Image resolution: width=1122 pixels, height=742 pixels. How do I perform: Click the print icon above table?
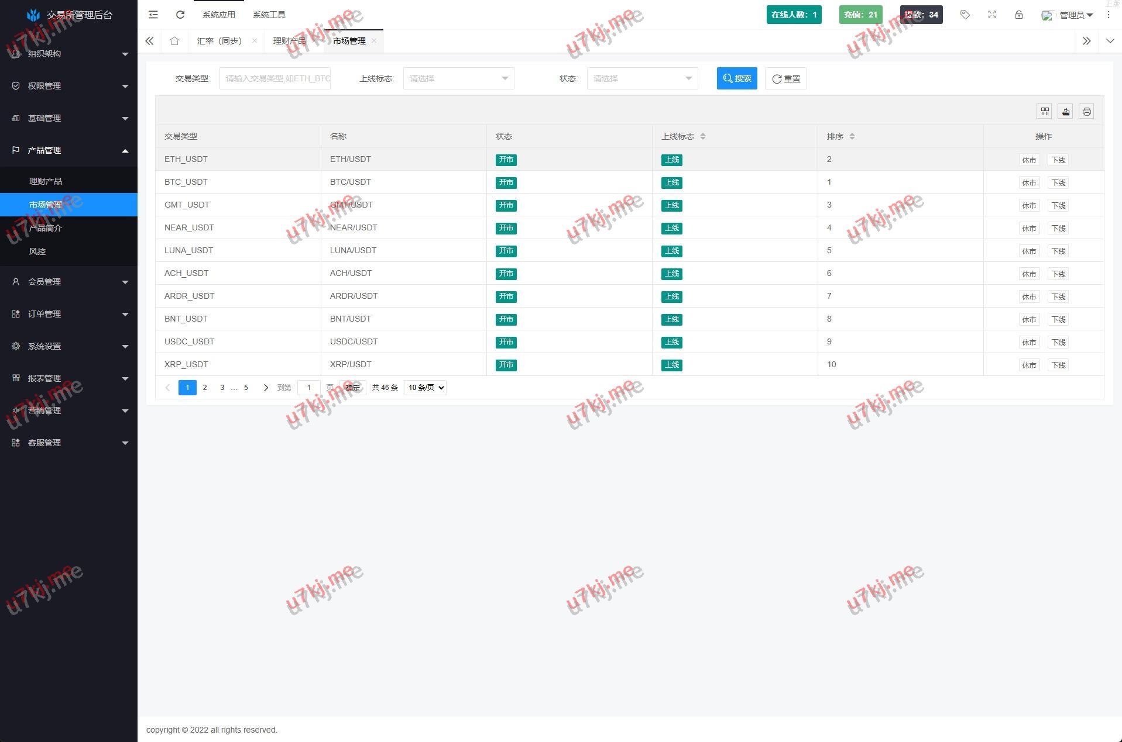click(1086, 112)
